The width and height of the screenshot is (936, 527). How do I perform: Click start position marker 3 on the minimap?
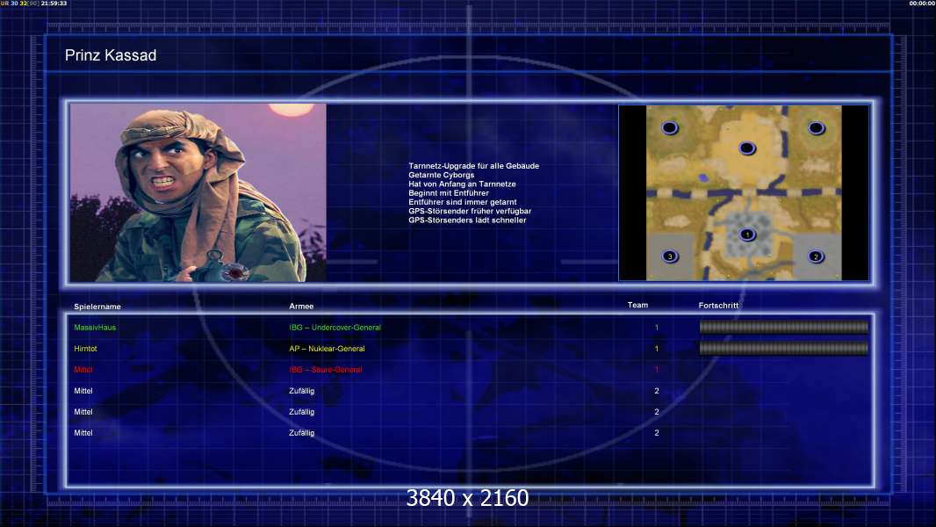point(670,256)
